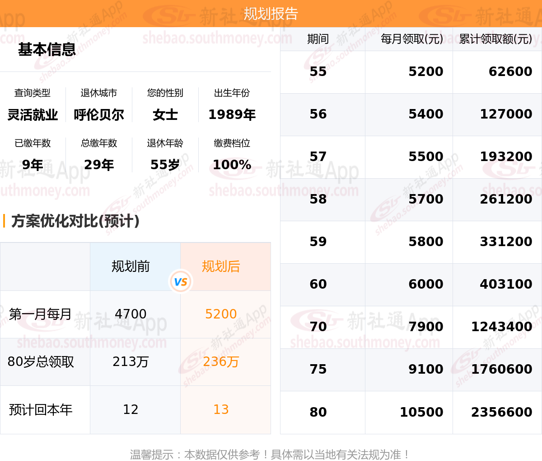Screen dimensions: 542x461
Task: Select the 第一月每月 row label
Action: point(41,314)
